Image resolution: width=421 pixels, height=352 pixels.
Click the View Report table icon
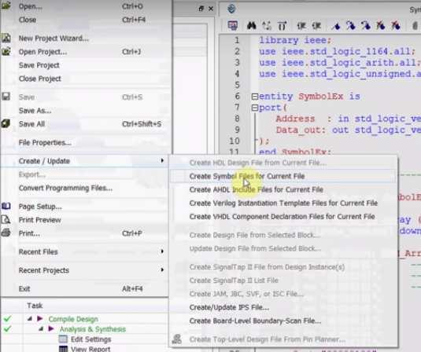coord(63,349)
